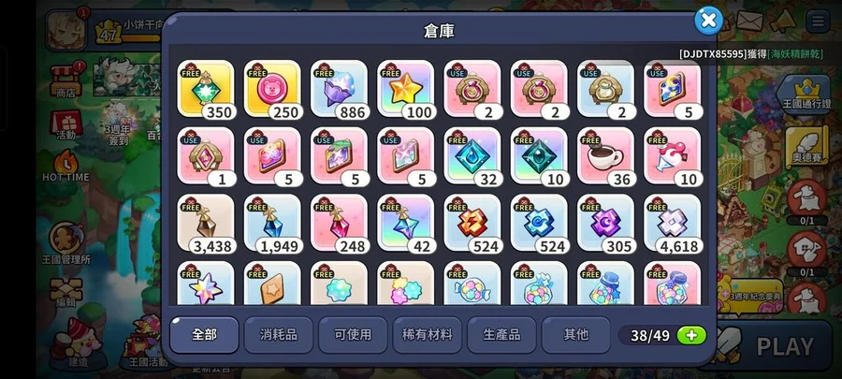Select the purple moon topping piece 305
Screen dimensions: 842x379
(x=605, y=223)
